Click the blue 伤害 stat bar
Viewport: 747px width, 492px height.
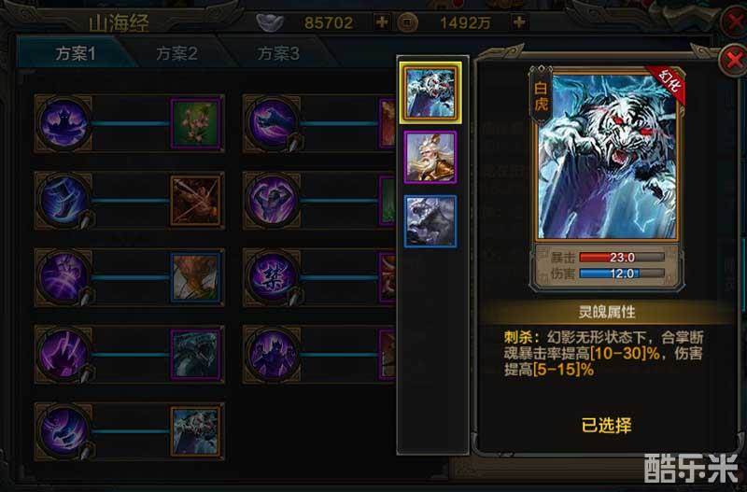[622, 274]
